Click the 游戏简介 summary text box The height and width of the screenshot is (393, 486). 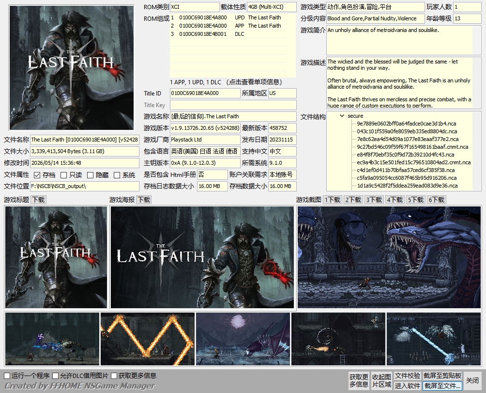[404, 40]
